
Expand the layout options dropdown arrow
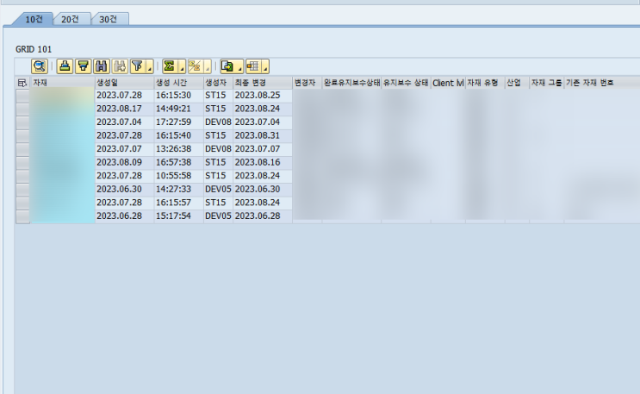click(265, 67)
